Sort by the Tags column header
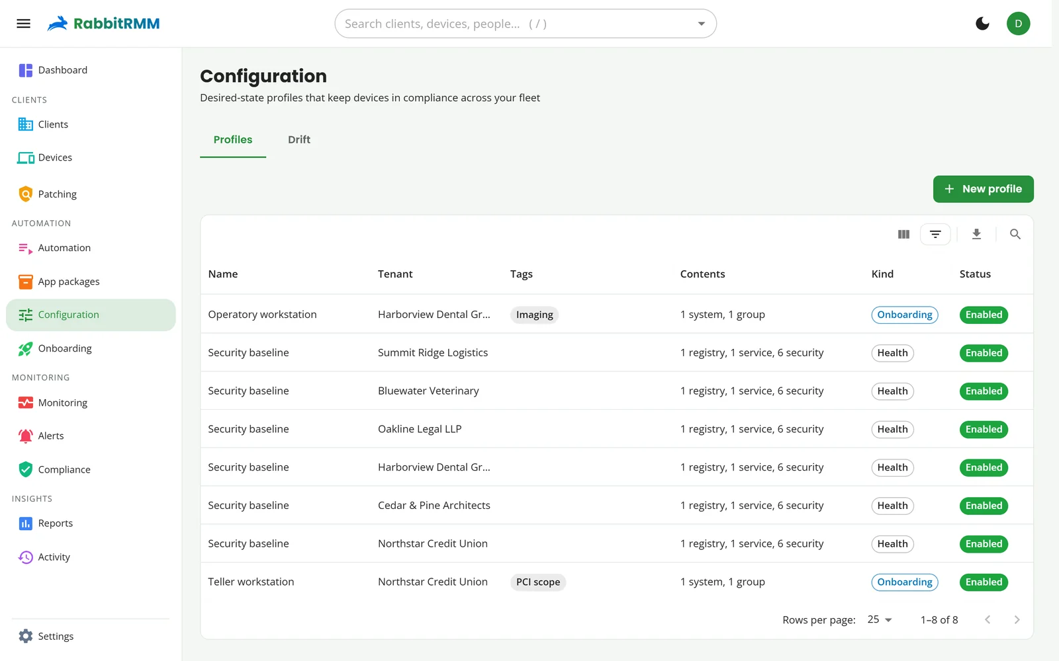 (522, 274)
